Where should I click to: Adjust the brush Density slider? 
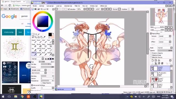pos(48,67)
